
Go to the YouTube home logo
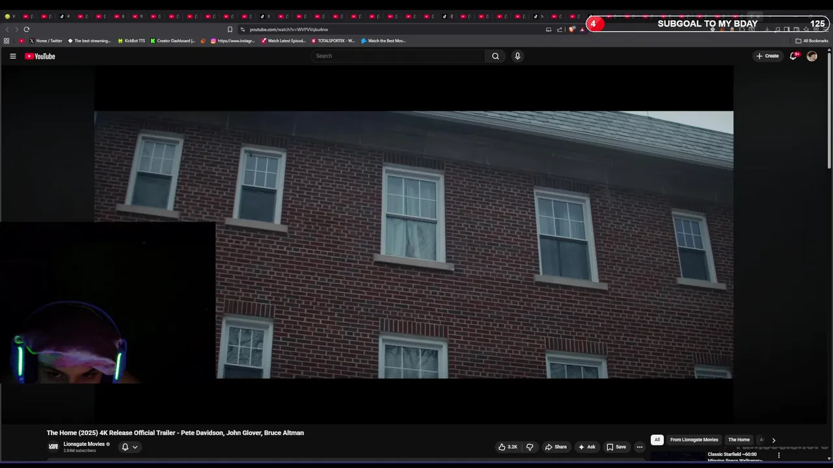coord(40,56)
